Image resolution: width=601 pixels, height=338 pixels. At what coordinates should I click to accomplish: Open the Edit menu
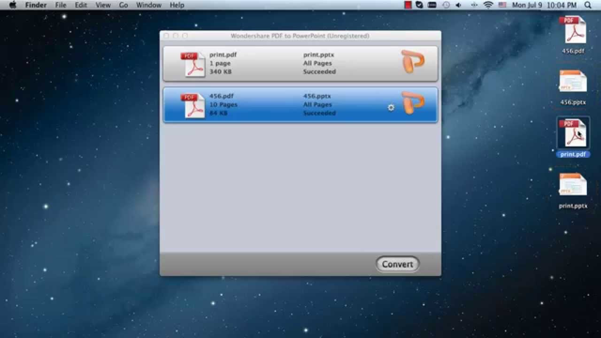pyautogui.click(x=81, y=5)
